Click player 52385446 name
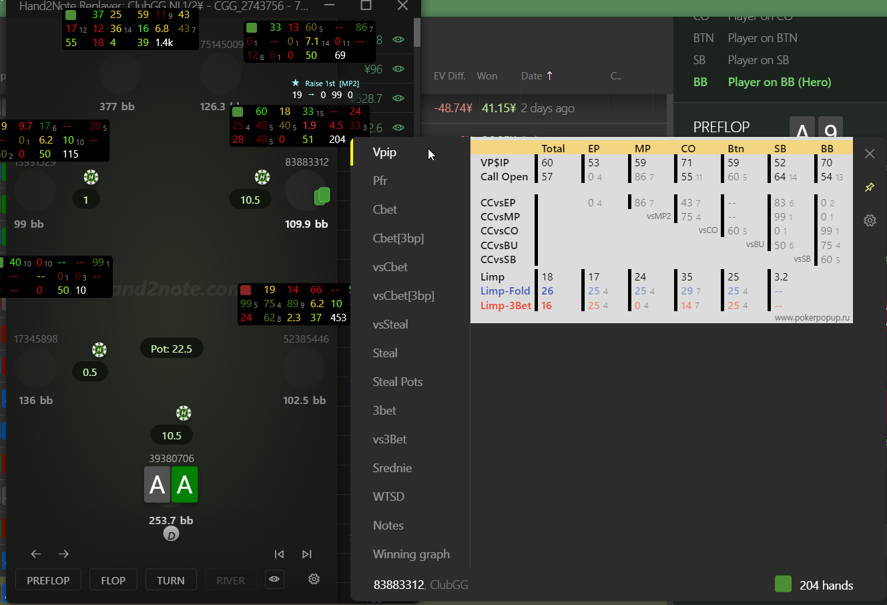 pyautogui.click(x=306, y=339)
